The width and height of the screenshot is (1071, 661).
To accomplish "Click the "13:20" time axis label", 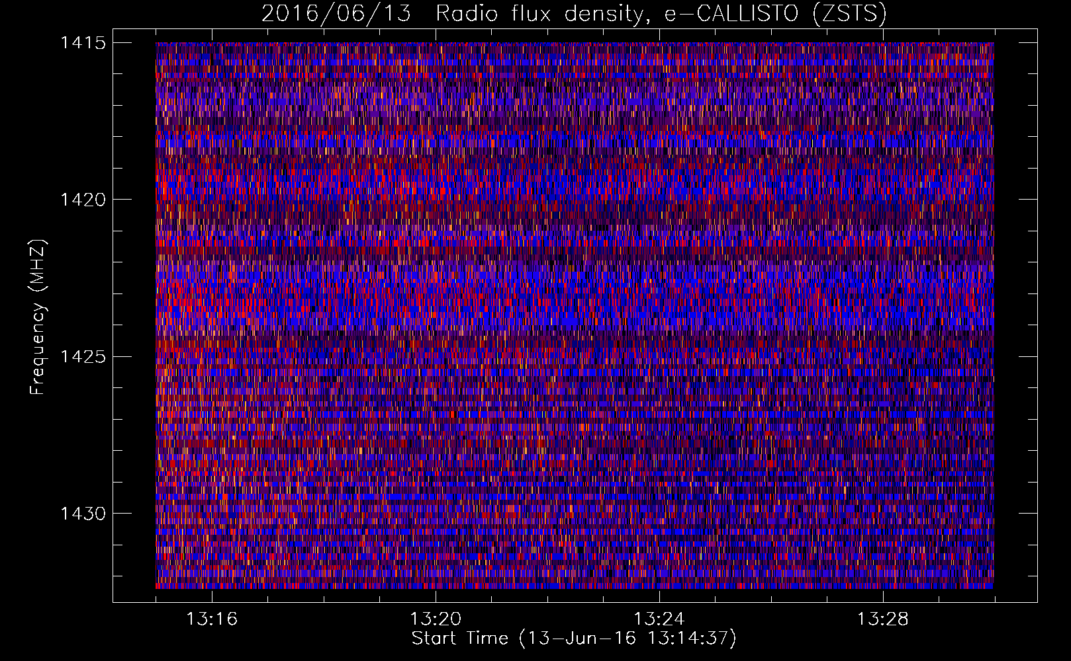I will pos(436,619).
